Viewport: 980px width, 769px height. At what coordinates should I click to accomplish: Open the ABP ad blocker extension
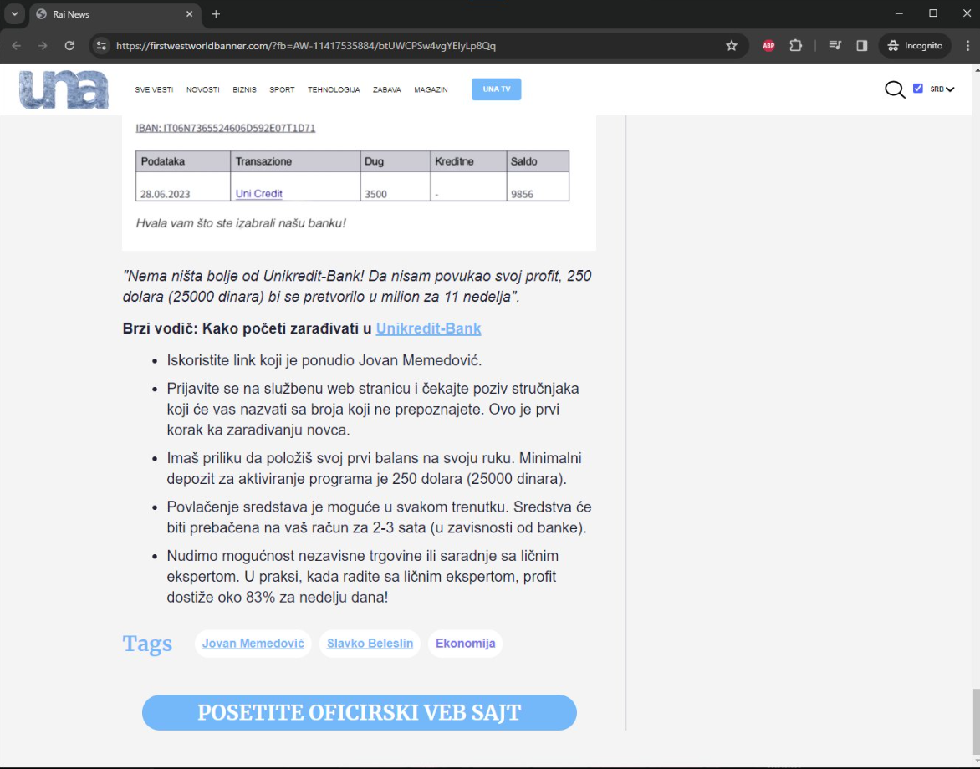(768, 46)
